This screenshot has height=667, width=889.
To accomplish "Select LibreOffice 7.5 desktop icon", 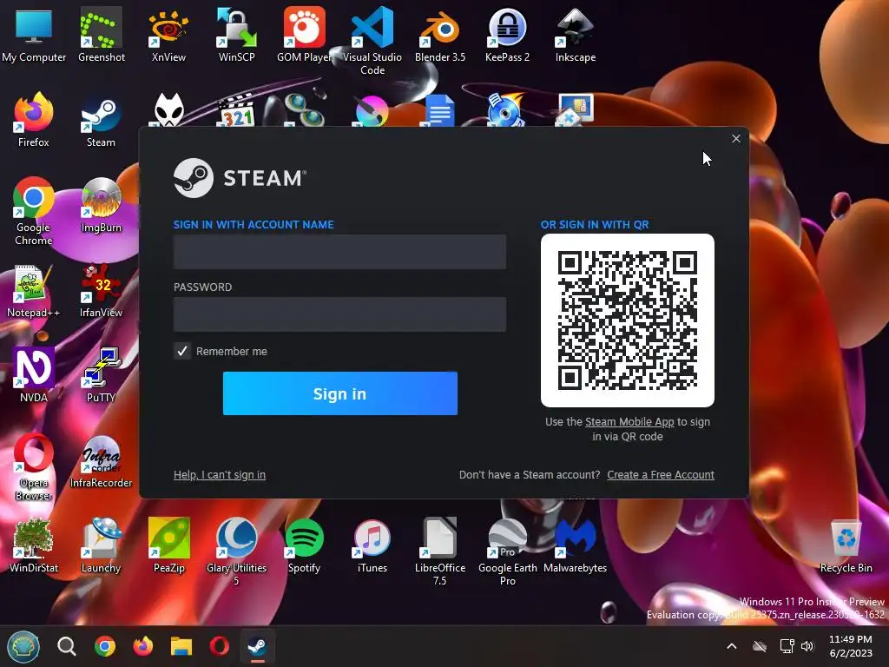I will (x=440, y=551).
